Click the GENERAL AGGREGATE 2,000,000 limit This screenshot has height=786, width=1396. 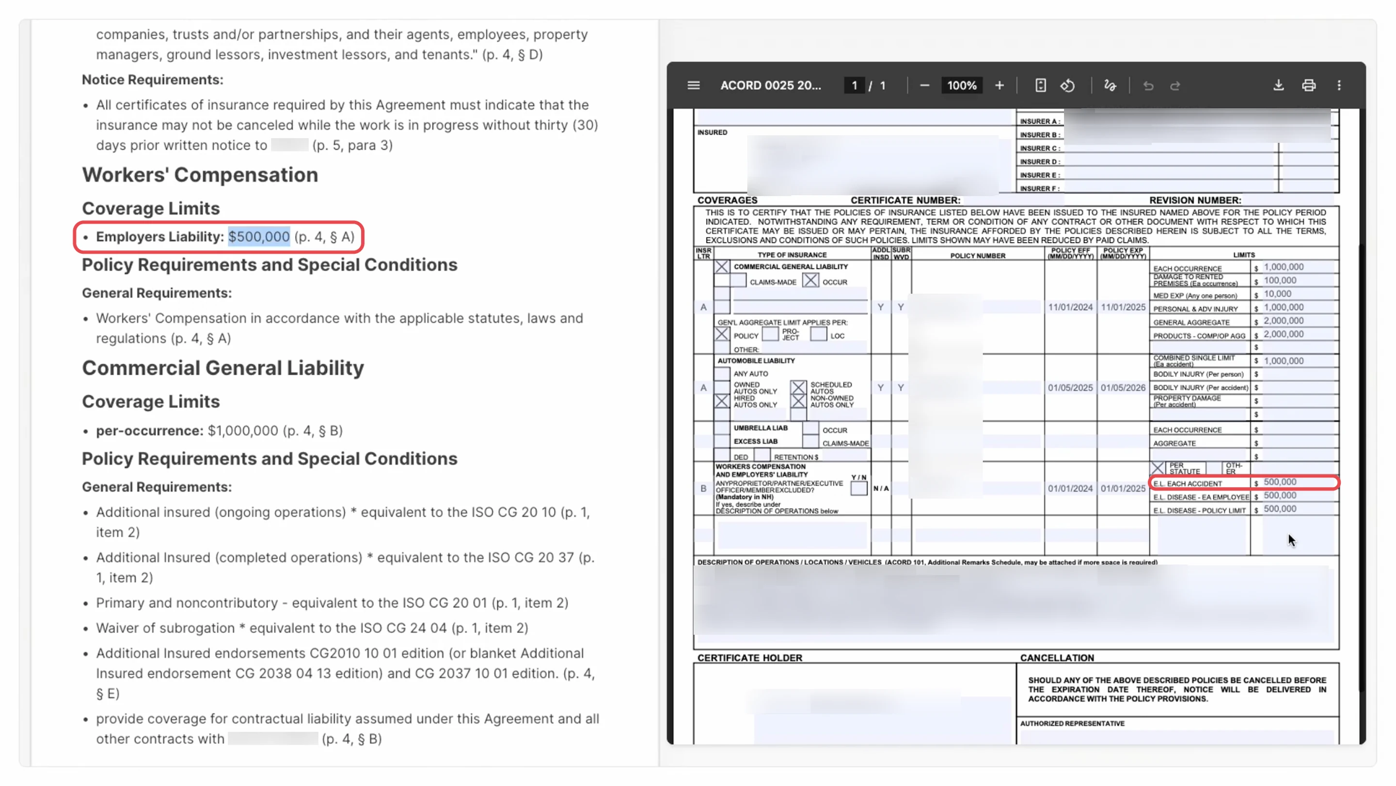tap(1284, 321)
